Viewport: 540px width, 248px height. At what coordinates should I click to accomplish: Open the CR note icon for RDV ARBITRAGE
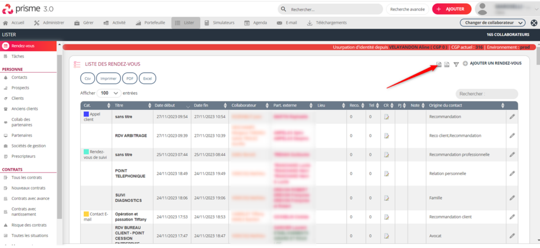click(386, 136)
